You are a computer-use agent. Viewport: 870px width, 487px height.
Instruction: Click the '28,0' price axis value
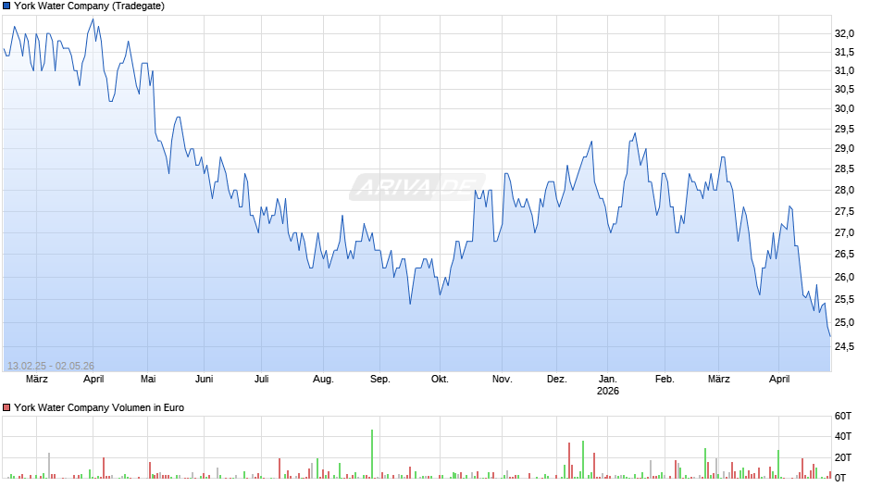[844, 191]
